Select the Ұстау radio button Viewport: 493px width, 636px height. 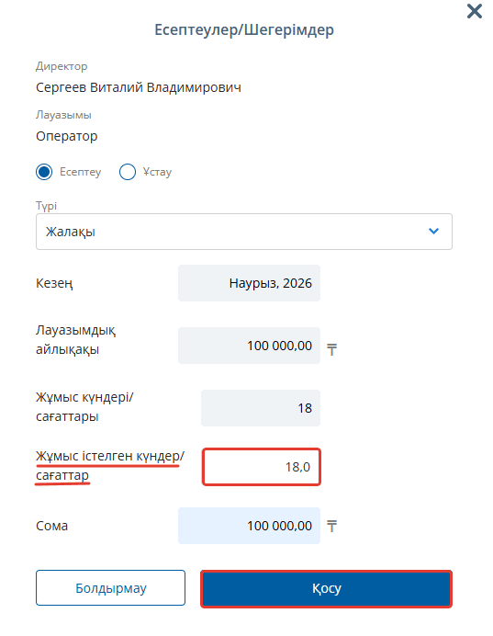pos(128,172)
